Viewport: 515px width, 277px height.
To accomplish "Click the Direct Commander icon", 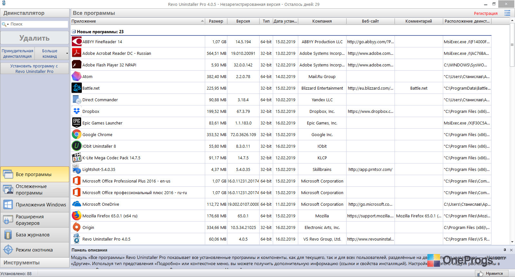I will pyautogui.click(x=77, y=100).
